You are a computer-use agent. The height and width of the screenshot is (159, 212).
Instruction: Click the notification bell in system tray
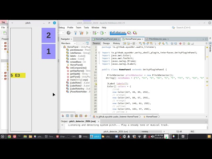pos(129,136)
